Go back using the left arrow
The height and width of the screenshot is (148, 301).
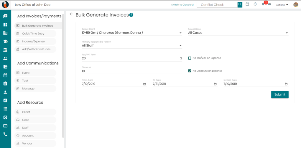tap(71, 14)
